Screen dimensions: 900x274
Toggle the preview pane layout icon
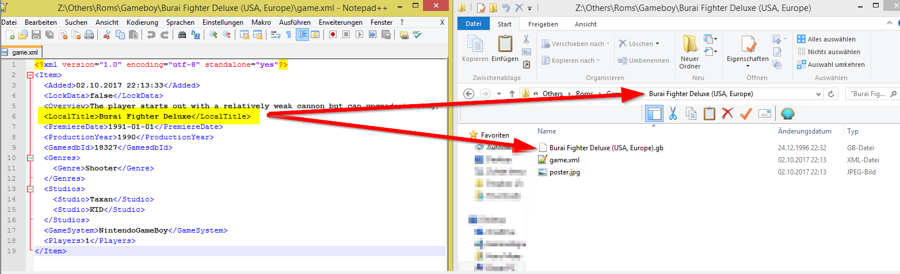pos(654,113)
